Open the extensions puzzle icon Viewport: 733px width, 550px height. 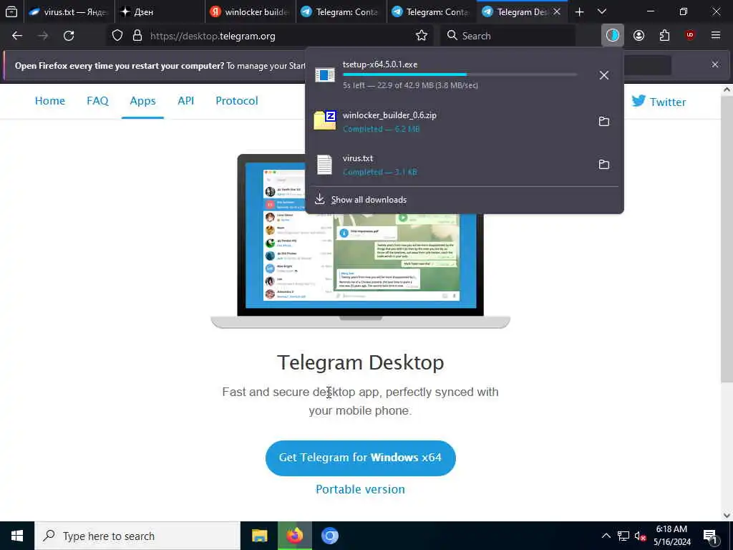coord(664,36)
